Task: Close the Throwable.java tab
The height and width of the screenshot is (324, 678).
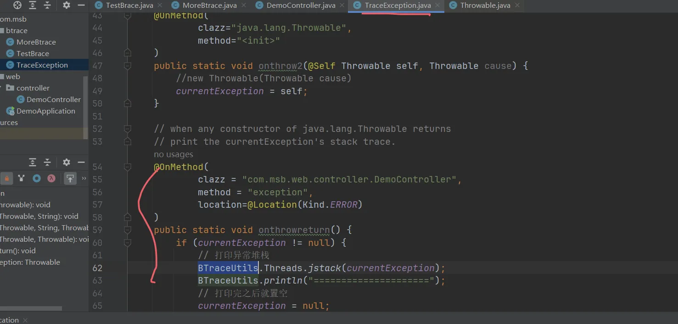Action: point(517,6)
